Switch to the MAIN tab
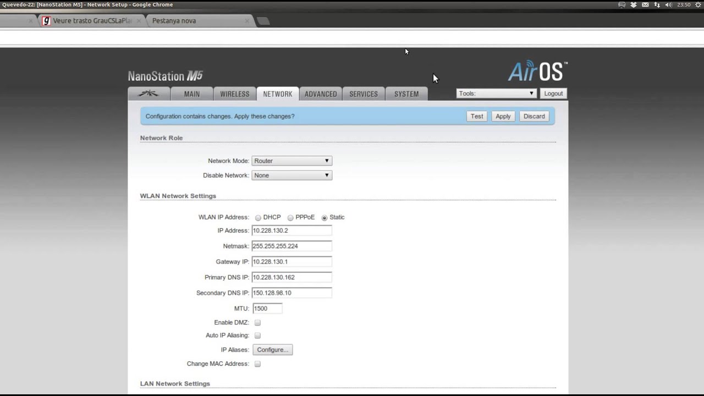 (192, 94)
